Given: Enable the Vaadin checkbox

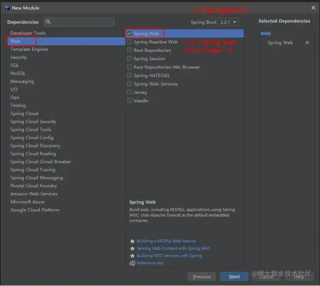Looking at the screenshot, I should [x=129, y=100].
